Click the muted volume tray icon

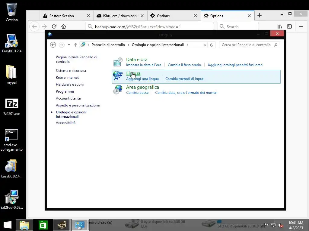(x=280, y=225)
